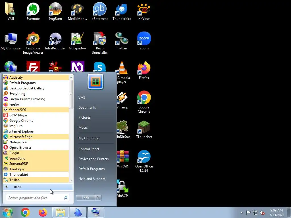291x218 pixels.
Task: Open GOM Player from programs list
Action: (x=36, y=115)
